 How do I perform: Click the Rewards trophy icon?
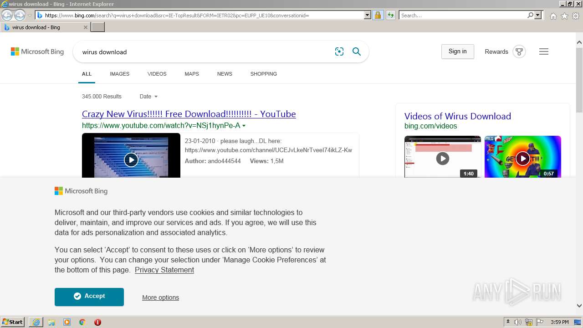click(x=519, y=51)
